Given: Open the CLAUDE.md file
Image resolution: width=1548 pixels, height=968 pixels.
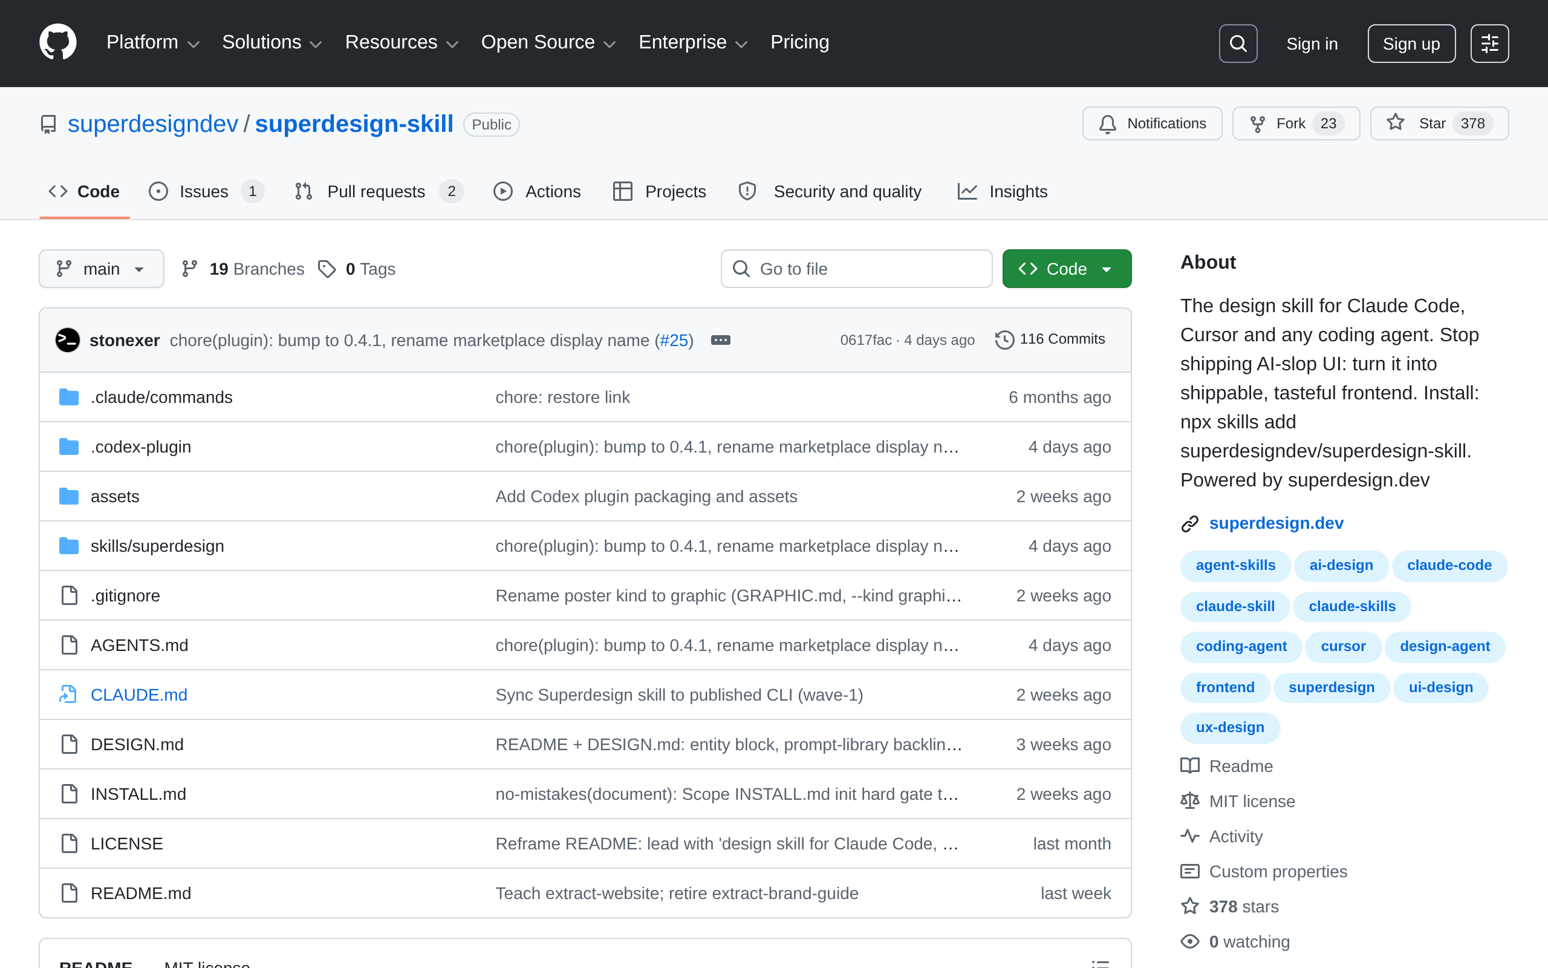Looking at the screenshot, I should pyautogui.click(x=139, y=695).
